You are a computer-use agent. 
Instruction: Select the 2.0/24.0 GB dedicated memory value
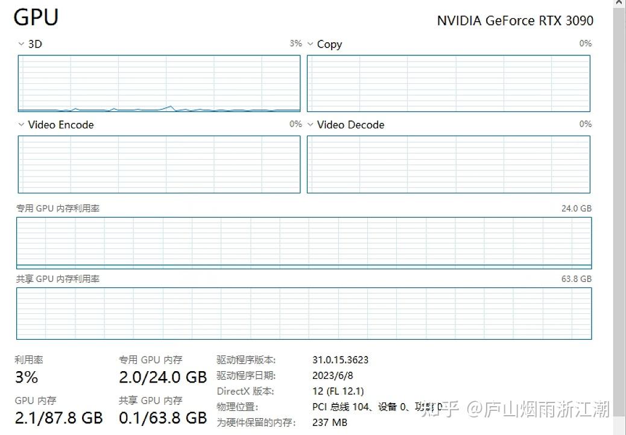click(x=163, y=378)
